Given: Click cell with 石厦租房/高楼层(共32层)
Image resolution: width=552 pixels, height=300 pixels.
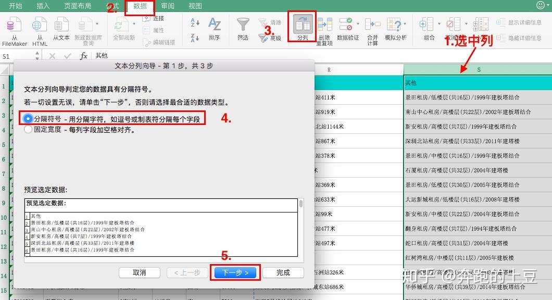Looking at the screenshot, I should pos(478,170).
